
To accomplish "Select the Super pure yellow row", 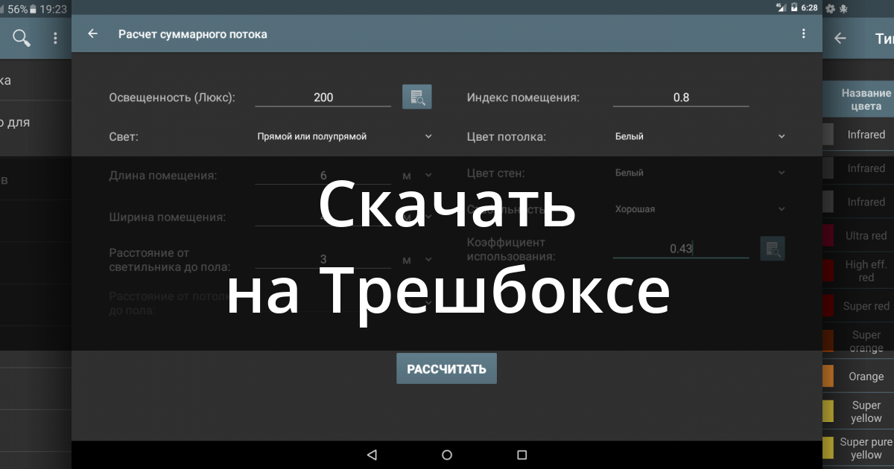I will [858, 448].
